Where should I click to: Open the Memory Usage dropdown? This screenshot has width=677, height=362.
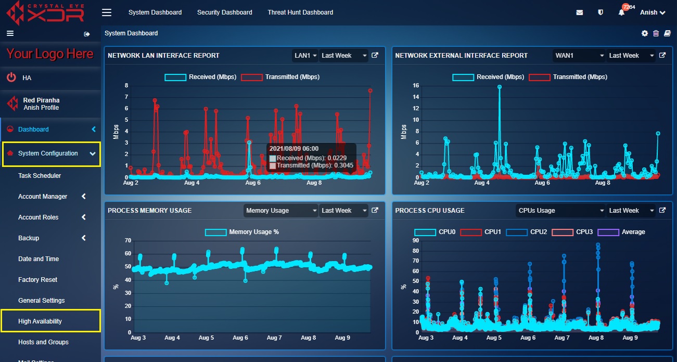(x=281, y=211)
